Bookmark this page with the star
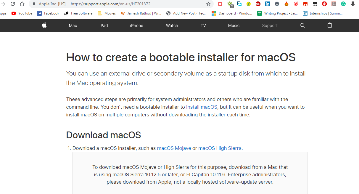Viewport: 359px width, 194px height. (208, 4)
